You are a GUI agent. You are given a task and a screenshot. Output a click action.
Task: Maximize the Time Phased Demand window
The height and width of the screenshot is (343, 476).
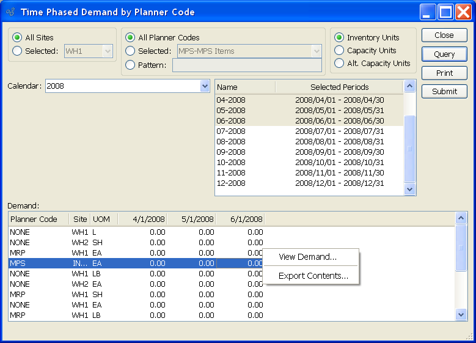[445, 12]
